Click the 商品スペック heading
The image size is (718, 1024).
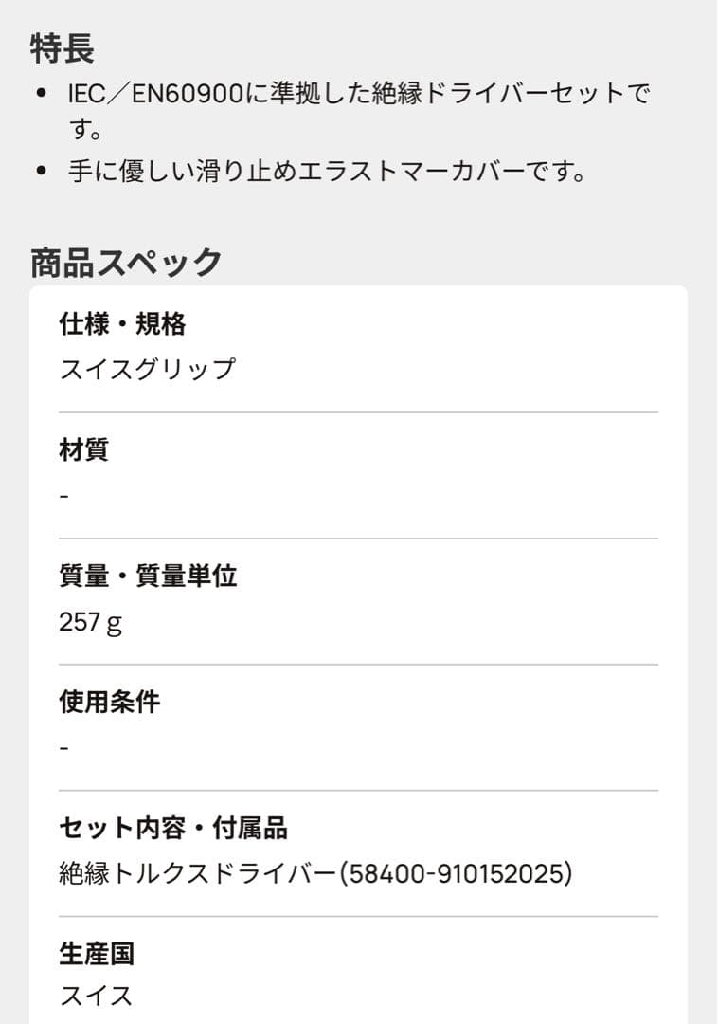[x=127, y=263]
